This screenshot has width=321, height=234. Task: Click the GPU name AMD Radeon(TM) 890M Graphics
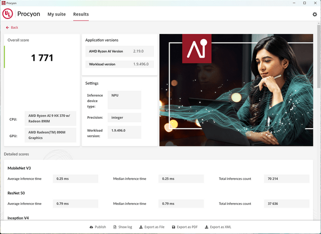(50, 135)
